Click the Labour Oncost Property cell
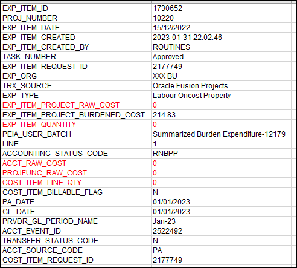The image size is (297, 268). pyautogui.click(x=221, y=96)
